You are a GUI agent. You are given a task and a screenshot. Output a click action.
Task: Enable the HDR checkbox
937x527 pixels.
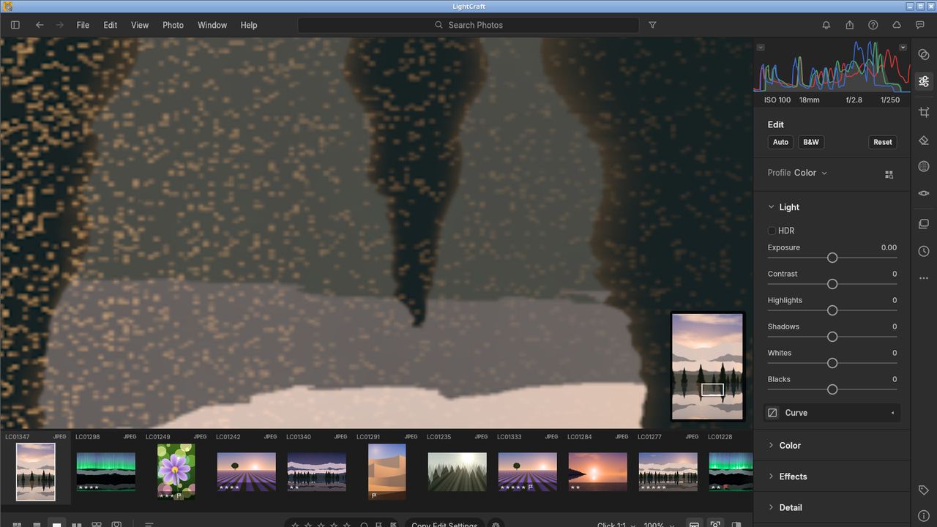pyautogui.click(x=772, y=231)
